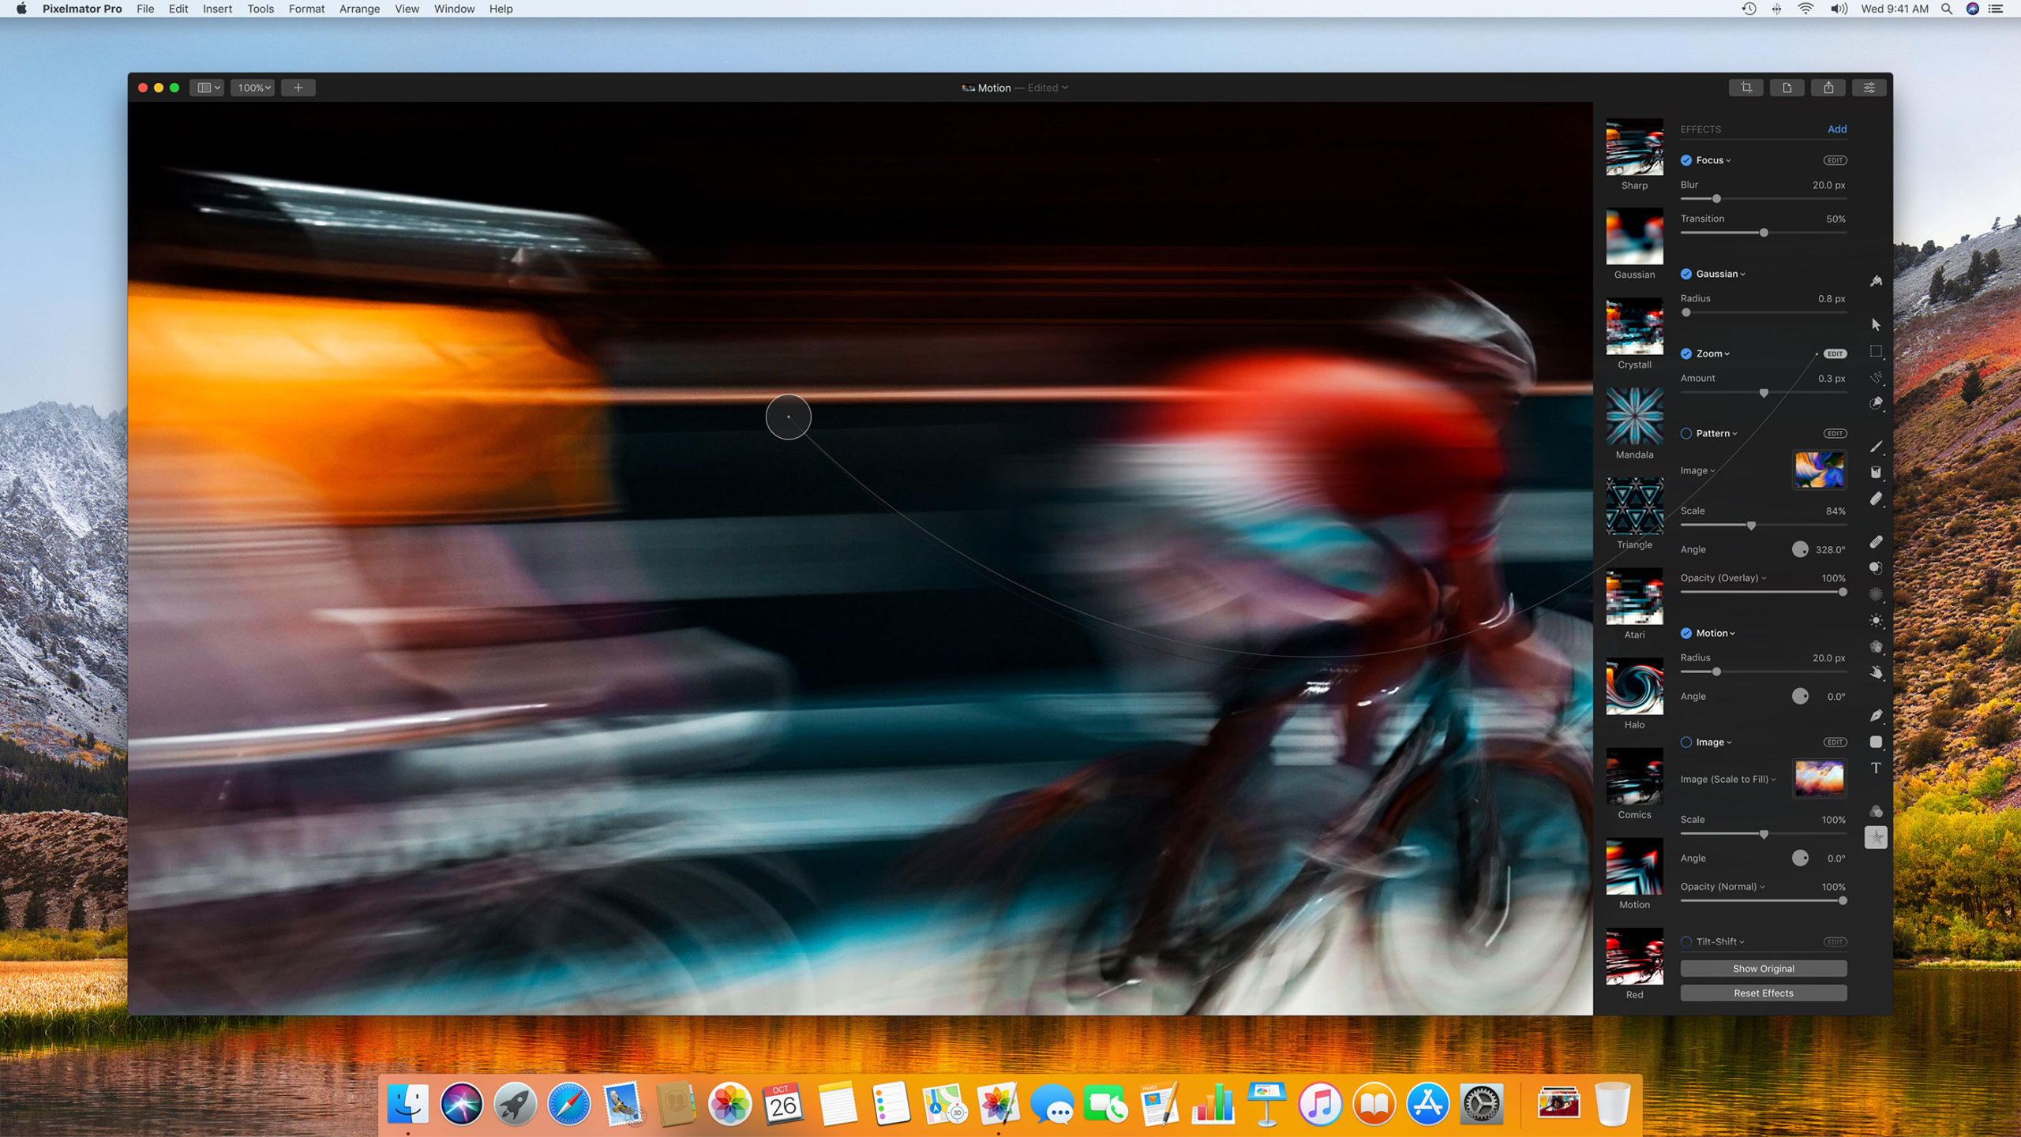The height and width of the screenshot is (1137, 2021).
Task: Click the Show Original button
Action: click(x=1763, y=968)
